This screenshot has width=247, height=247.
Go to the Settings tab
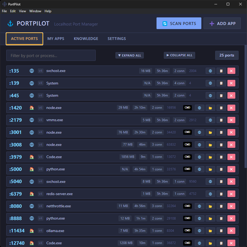(117, 39)
